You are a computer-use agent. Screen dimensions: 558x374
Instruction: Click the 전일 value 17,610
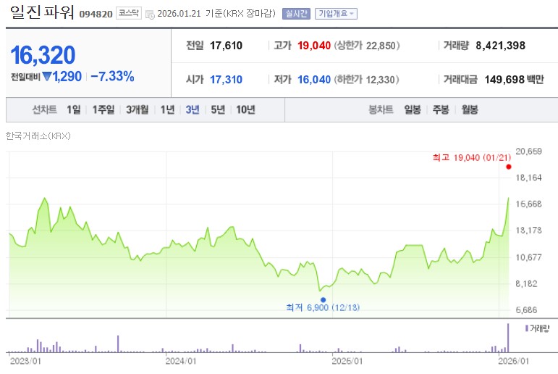[x=226, y=46]
